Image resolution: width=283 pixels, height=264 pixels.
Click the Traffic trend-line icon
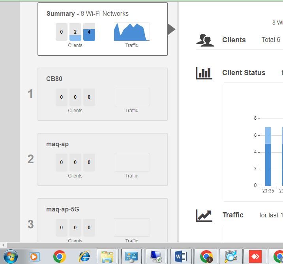click(x=204, y=215)
